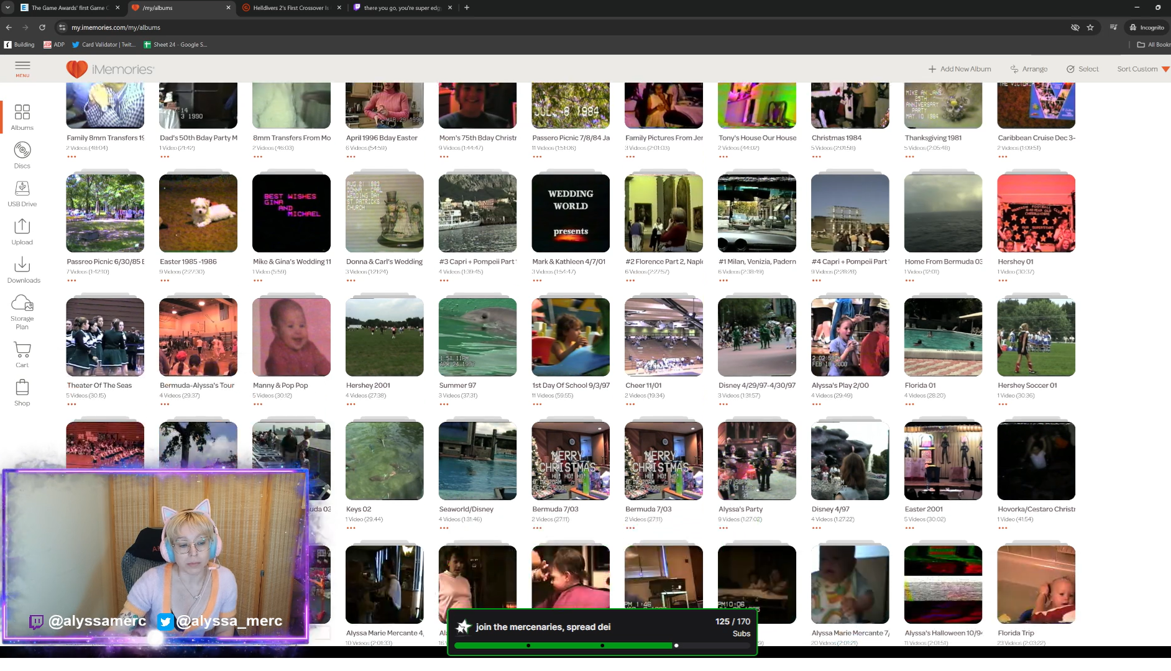The height and width of the screenshot is (671, 1171).
Task: Reload the page with browser refresh icon
Action: coord(42,27)
